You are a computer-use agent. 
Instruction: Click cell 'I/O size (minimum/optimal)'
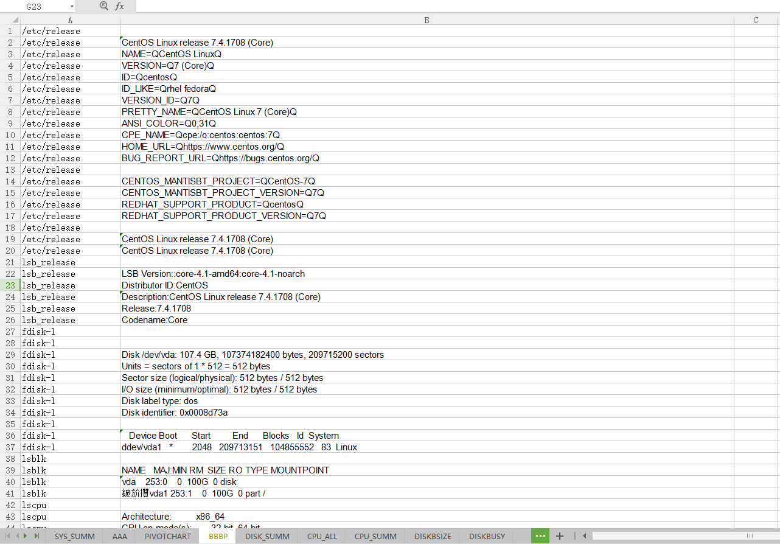[427, 389]
